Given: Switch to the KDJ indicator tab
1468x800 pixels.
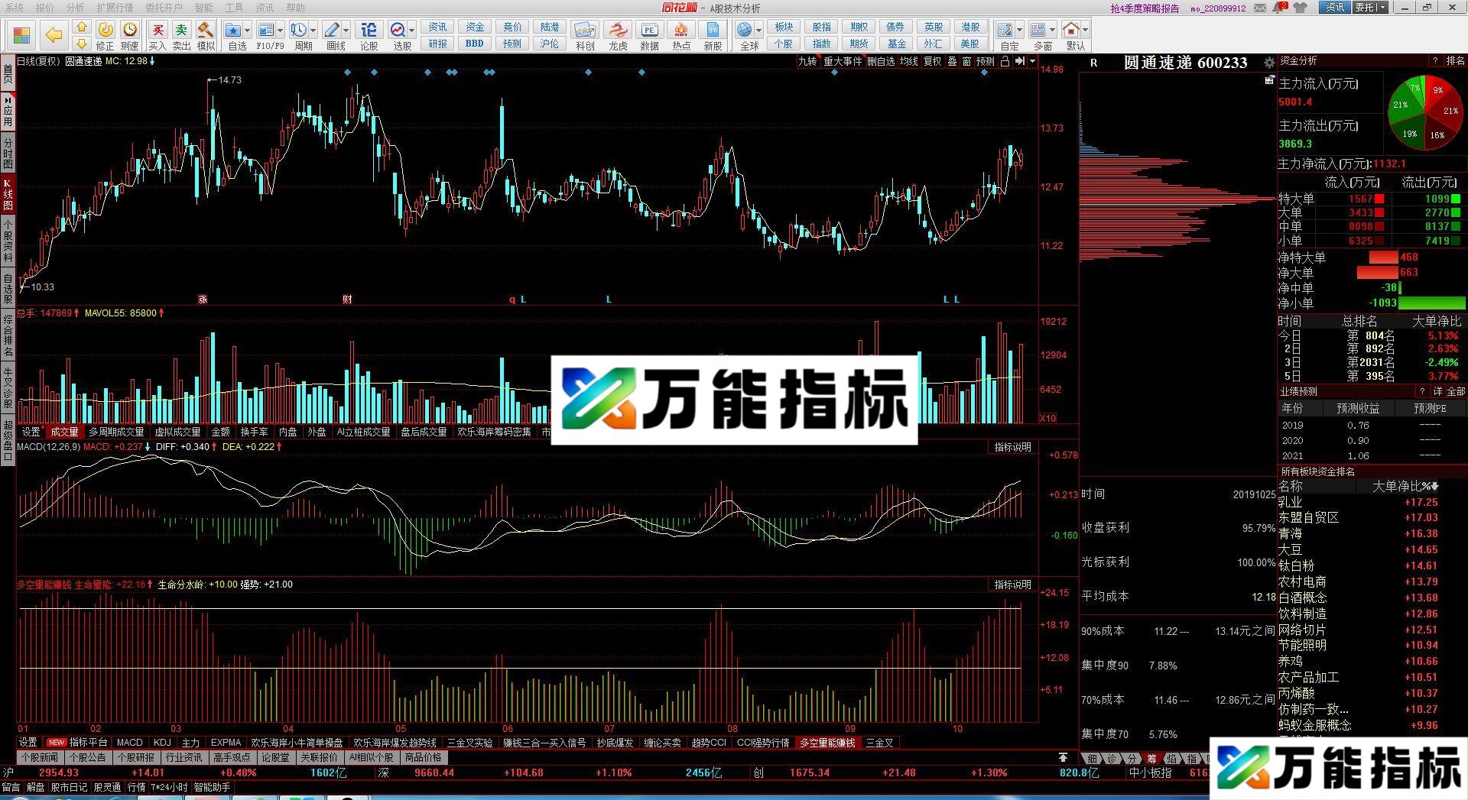Looking at the screenshot, I should coord(161,743).
